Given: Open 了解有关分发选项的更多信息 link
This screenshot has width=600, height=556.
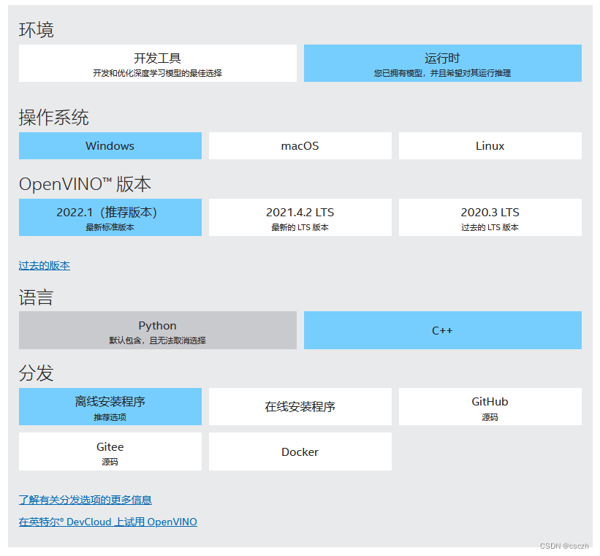Looking at the screenshot, I should click(x=86, y=500).
